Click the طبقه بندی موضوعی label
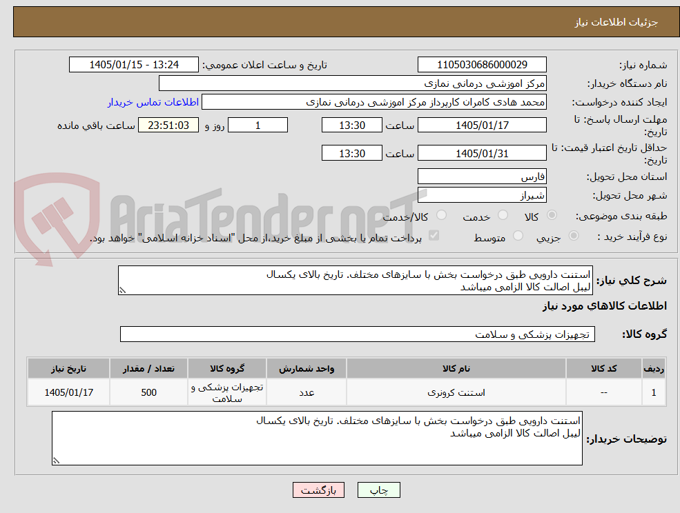Image resolution: width=680 pixels, height=513 pixels. [x=621, y=215]
